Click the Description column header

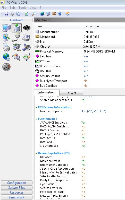[x=103, y=26]
